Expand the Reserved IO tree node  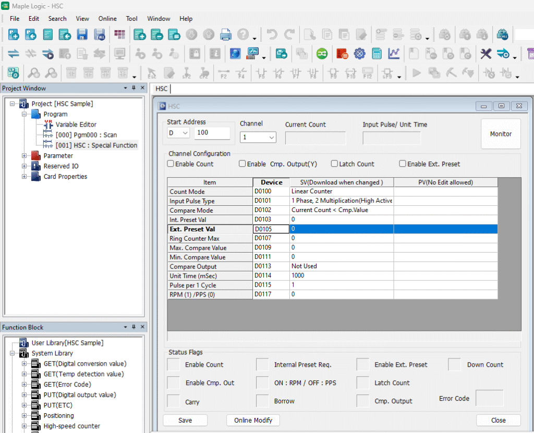click(x=24, y=166)
